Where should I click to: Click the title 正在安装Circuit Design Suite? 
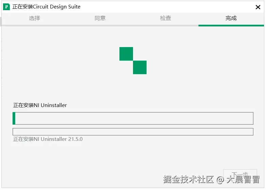pos(46,7)
